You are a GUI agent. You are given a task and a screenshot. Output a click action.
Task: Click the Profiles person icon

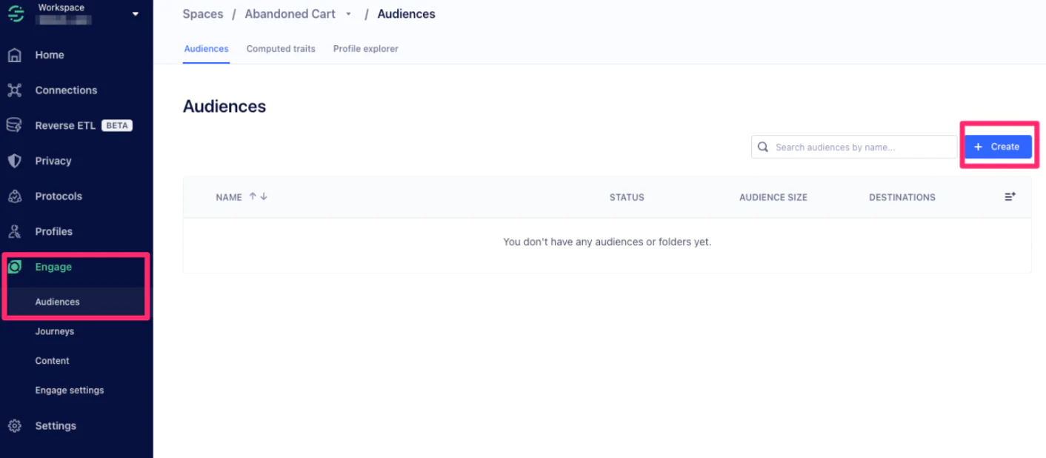pos(14,231)
